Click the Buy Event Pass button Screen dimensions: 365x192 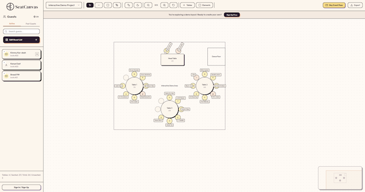click(334, 5)
